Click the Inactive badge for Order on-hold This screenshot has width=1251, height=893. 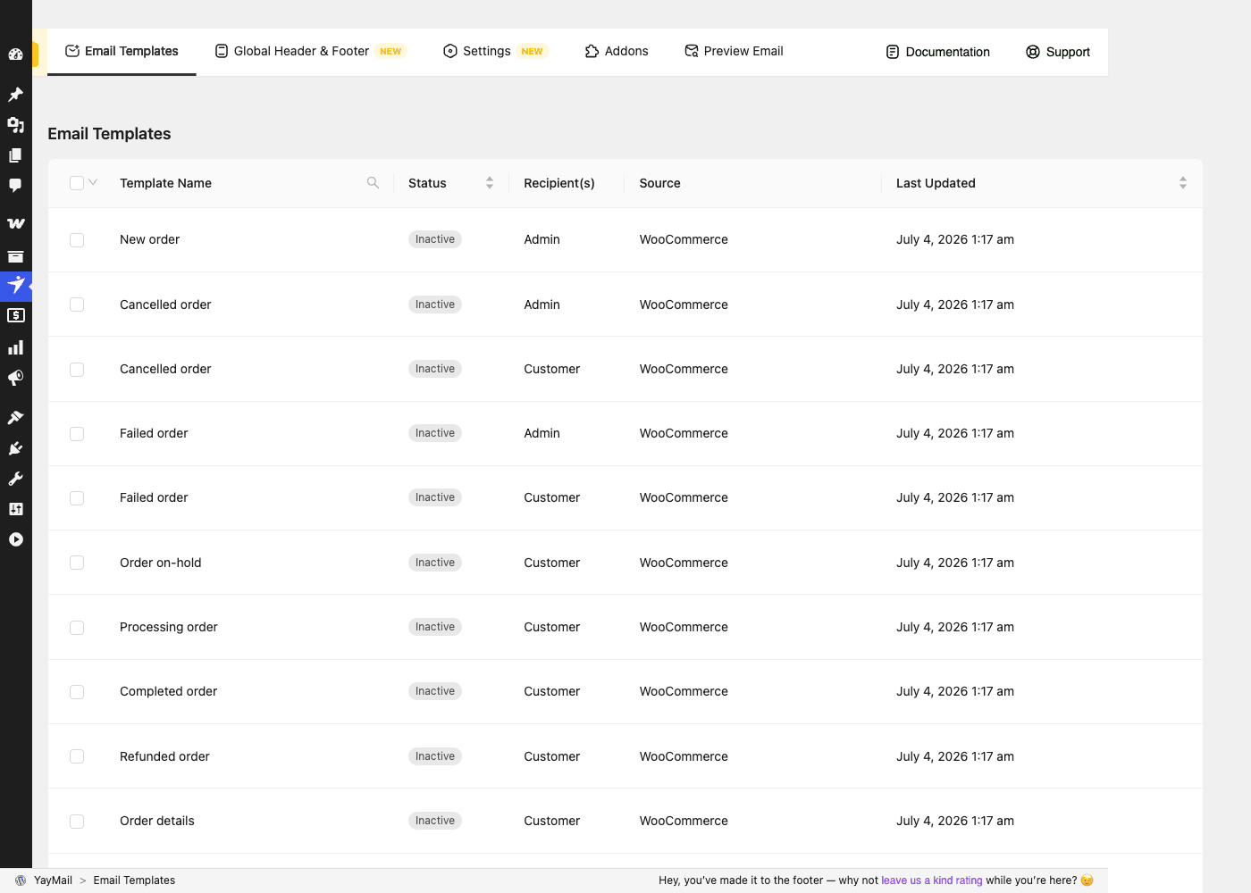435,563
